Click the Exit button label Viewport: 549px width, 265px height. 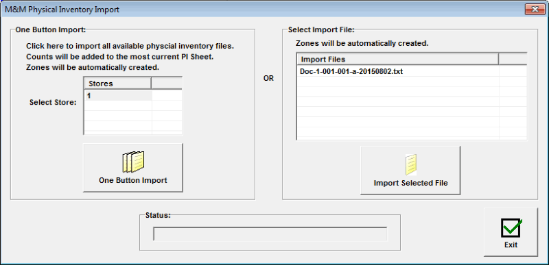tap(511, 245)
